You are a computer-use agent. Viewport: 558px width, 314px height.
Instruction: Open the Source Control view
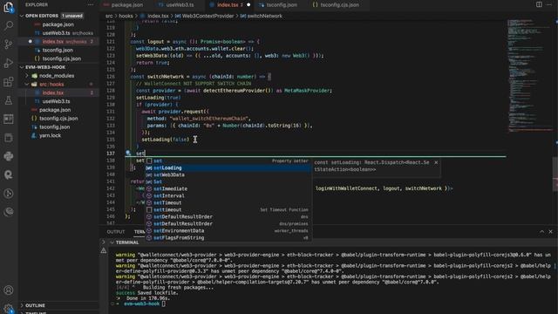(8, 44)
